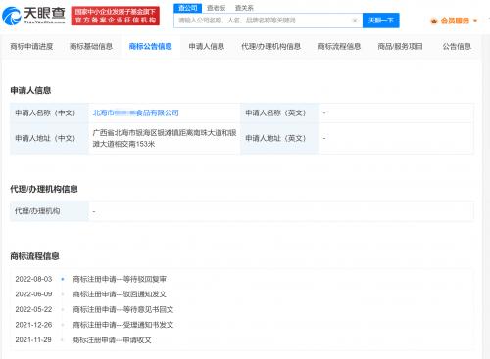Open the 商标基础信息 tab
490x359 pixels.
pyautogui.click(x=91, y=46)
